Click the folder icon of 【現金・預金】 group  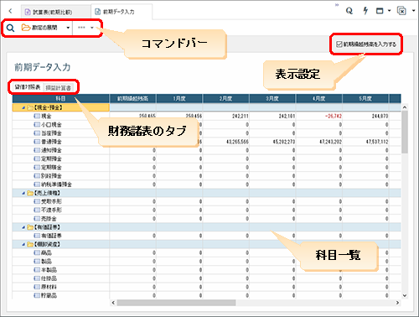[30, 107]
